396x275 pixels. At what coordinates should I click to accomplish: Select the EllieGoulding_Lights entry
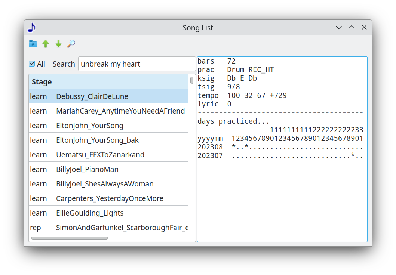click(90, 213)
